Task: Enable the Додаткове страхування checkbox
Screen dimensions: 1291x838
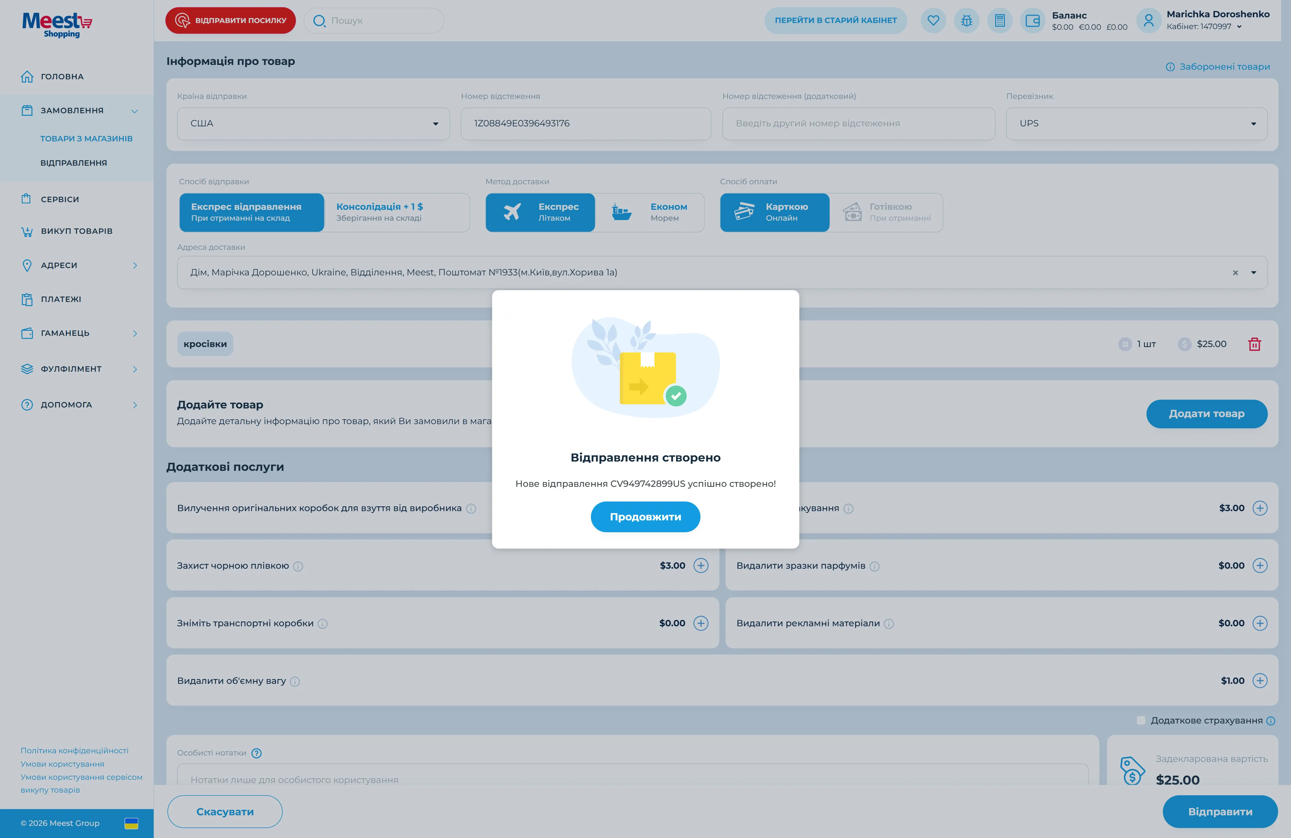Action: (1141, 720)
